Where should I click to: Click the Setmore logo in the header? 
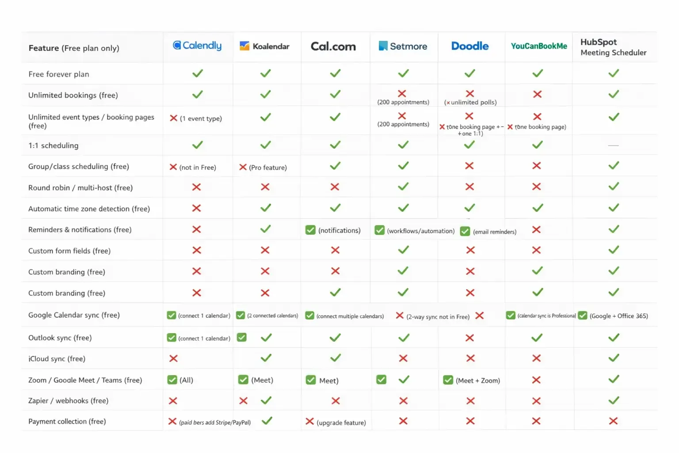tap(403, 46)
